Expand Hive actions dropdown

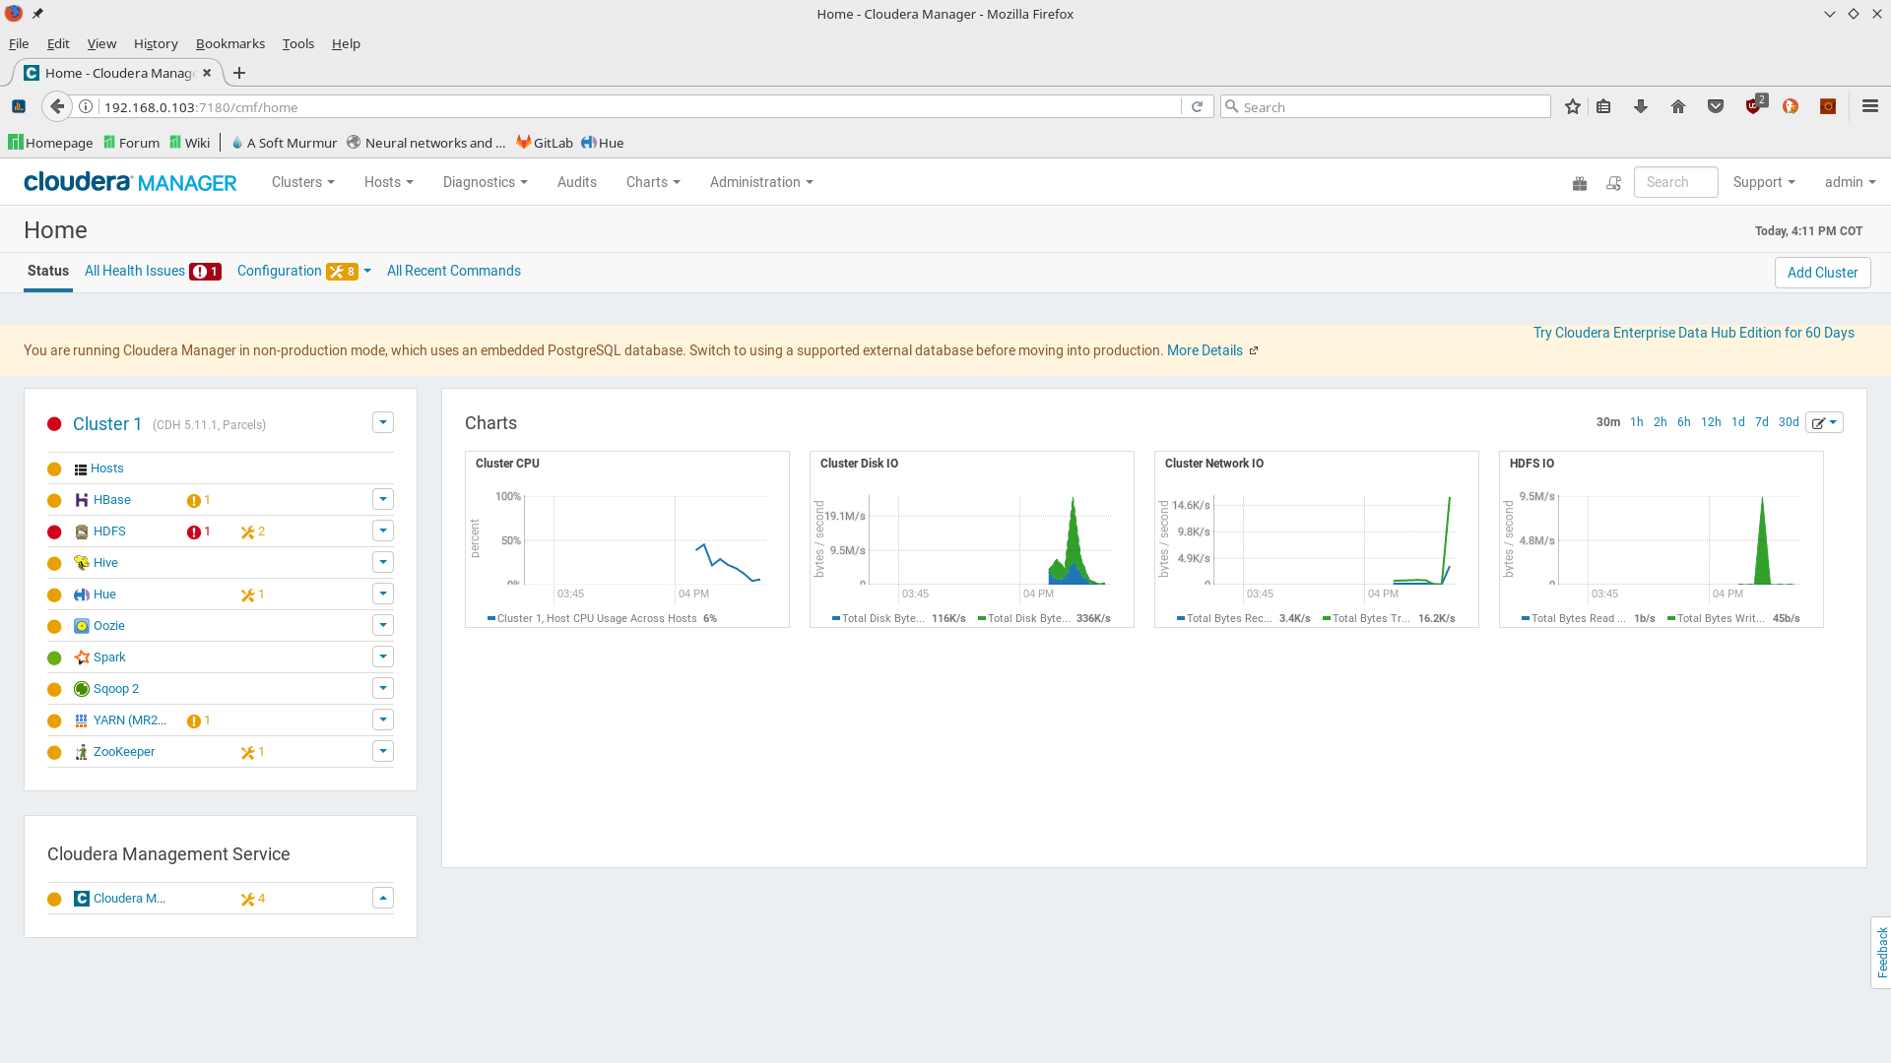pyautogui.click(x=383, y=562)
